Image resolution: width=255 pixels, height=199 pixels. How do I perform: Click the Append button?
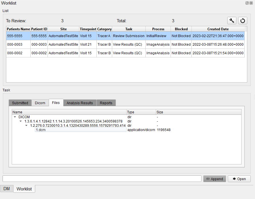pos(214,178)
